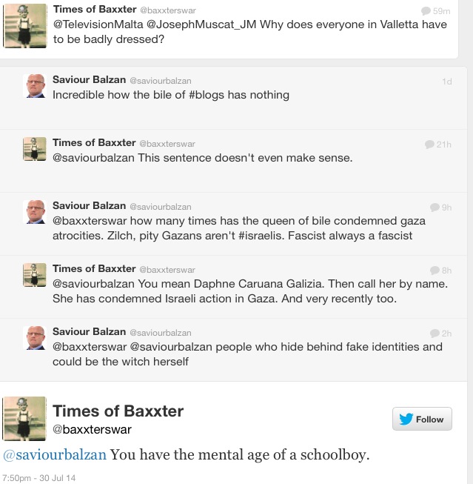Click the 9h conversation bubble icon
473x484 pixels.
[435, 208]
